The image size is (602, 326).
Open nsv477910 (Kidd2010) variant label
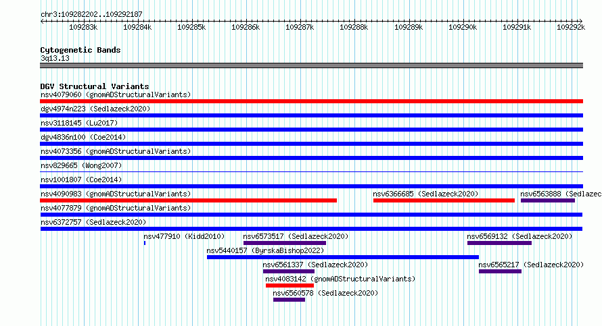(x=184, y=236)
